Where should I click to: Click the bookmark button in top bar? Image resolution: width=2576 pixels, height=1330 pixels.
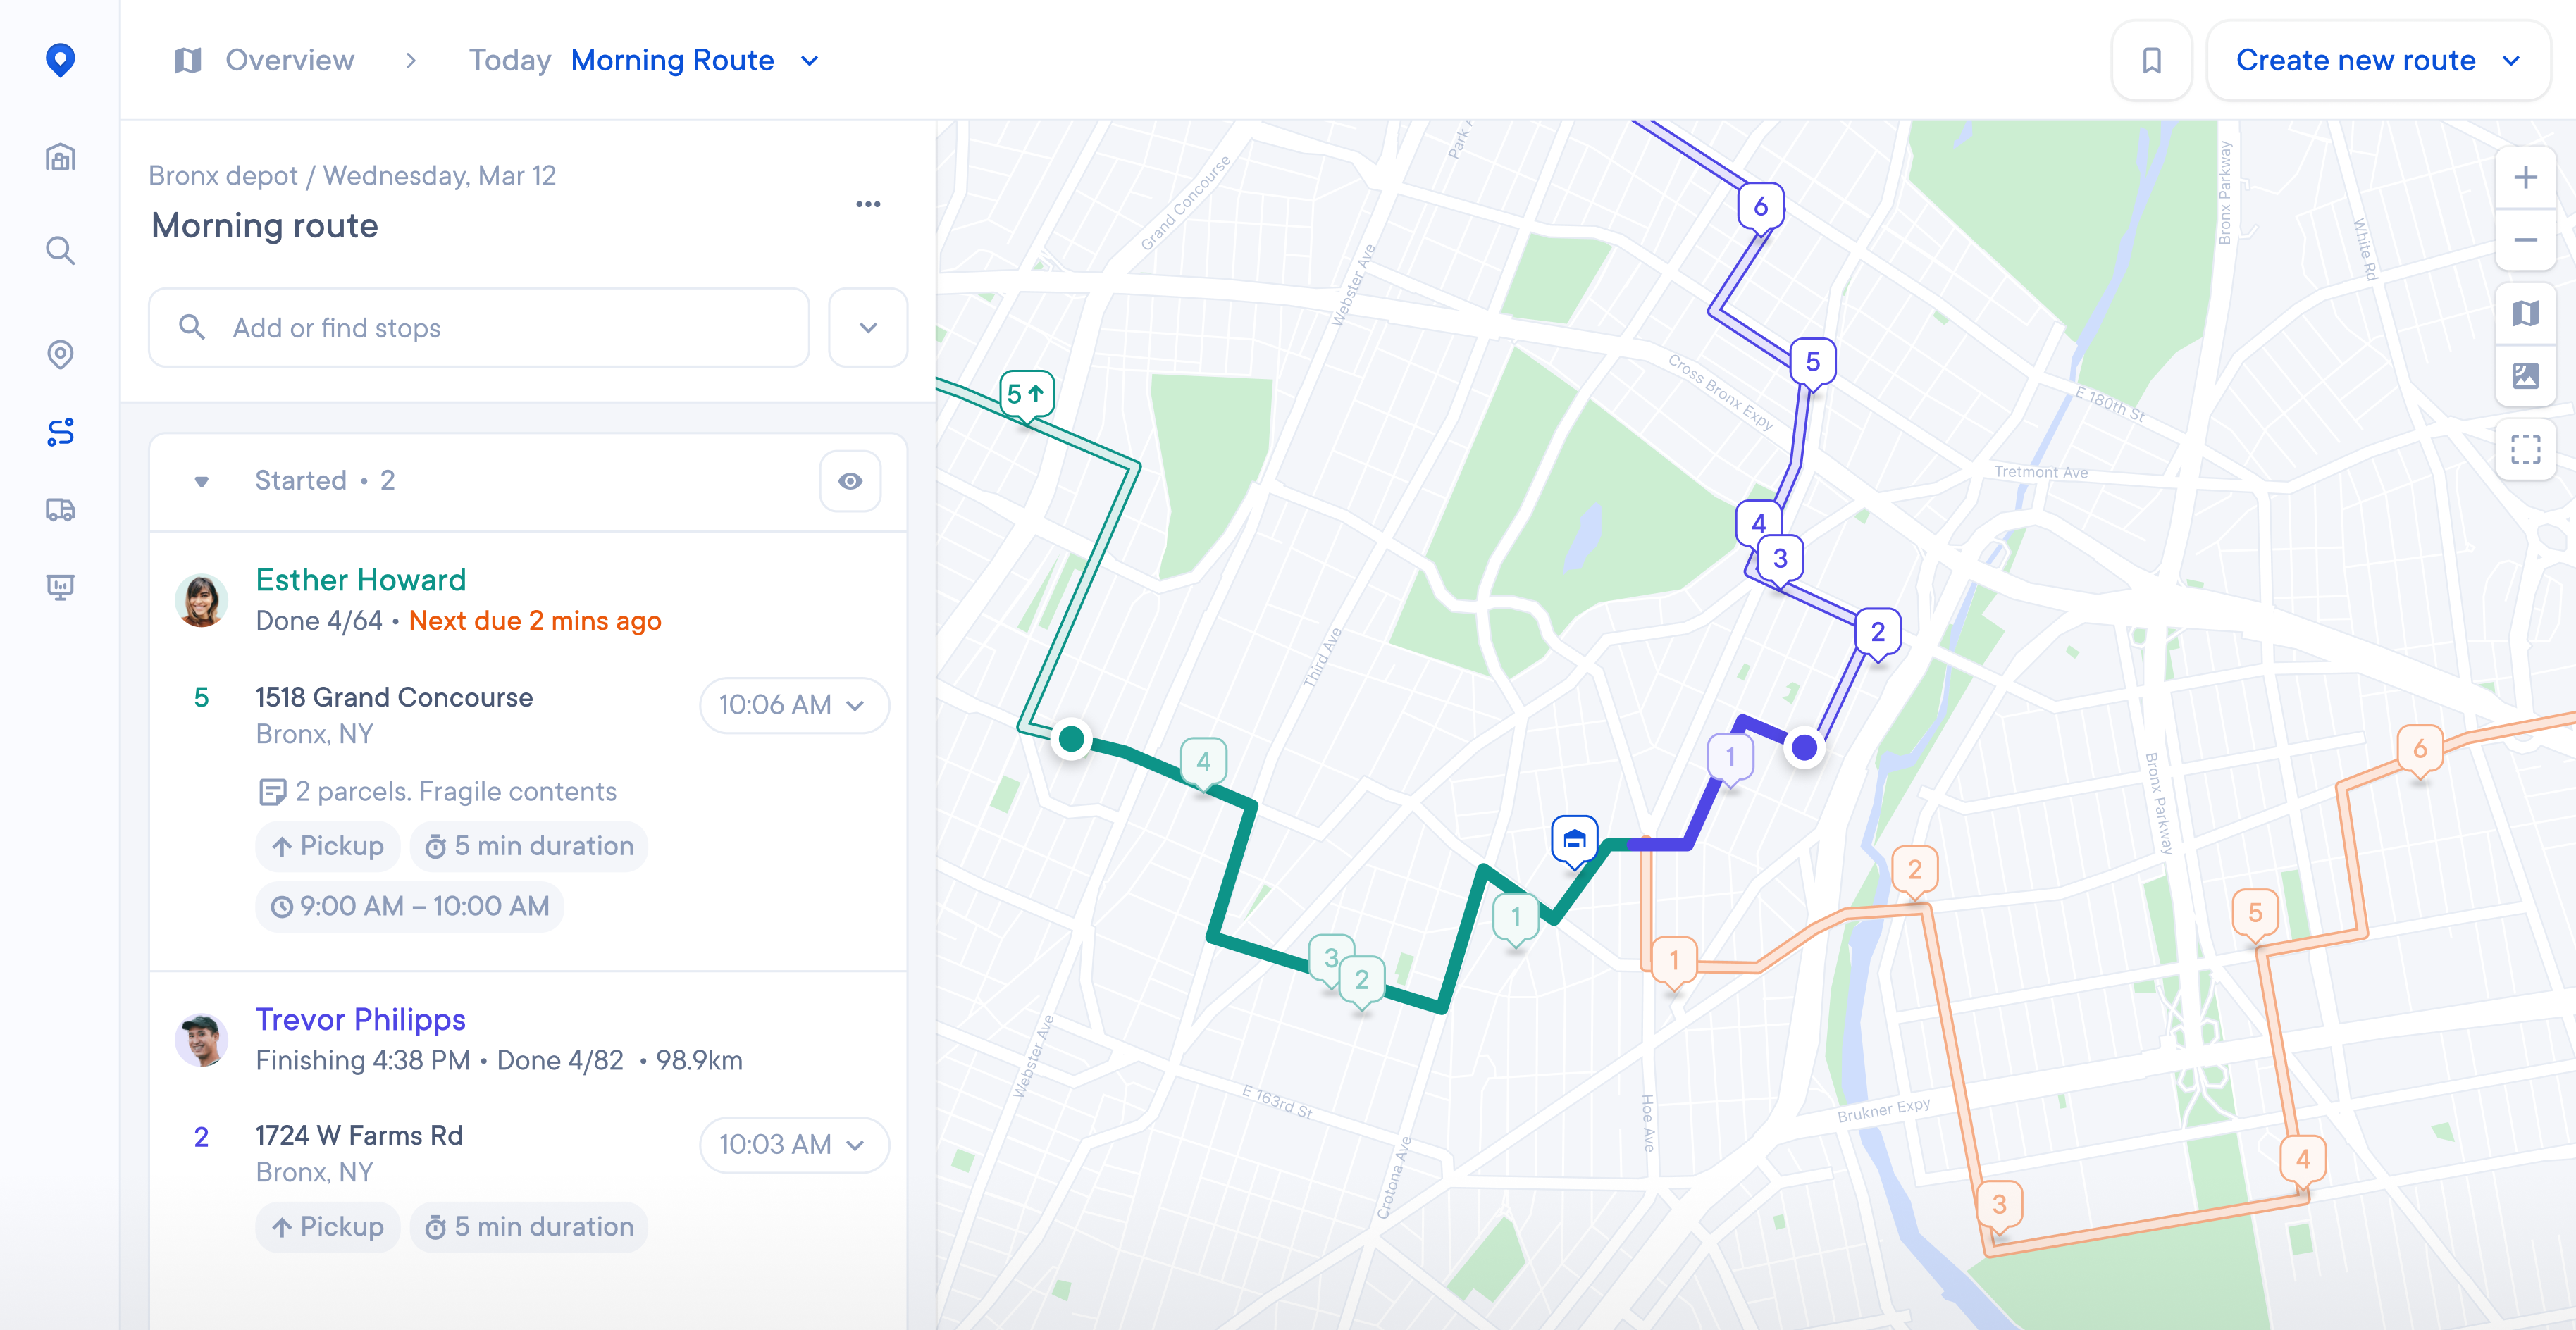coord(2151,60)
